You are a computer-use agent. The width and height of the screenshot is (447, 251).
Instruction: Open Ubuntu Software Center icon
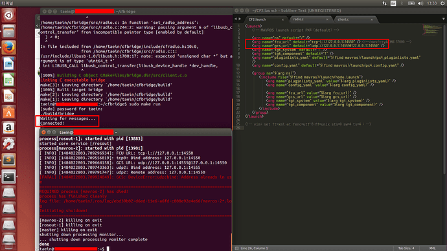pyautogui.click(x=8, y=112)
